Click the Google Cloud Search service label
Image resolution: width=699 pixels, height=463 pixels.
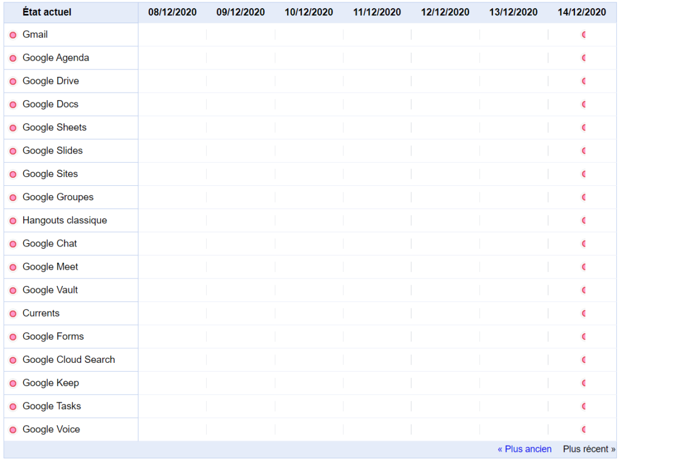(69, 359)
